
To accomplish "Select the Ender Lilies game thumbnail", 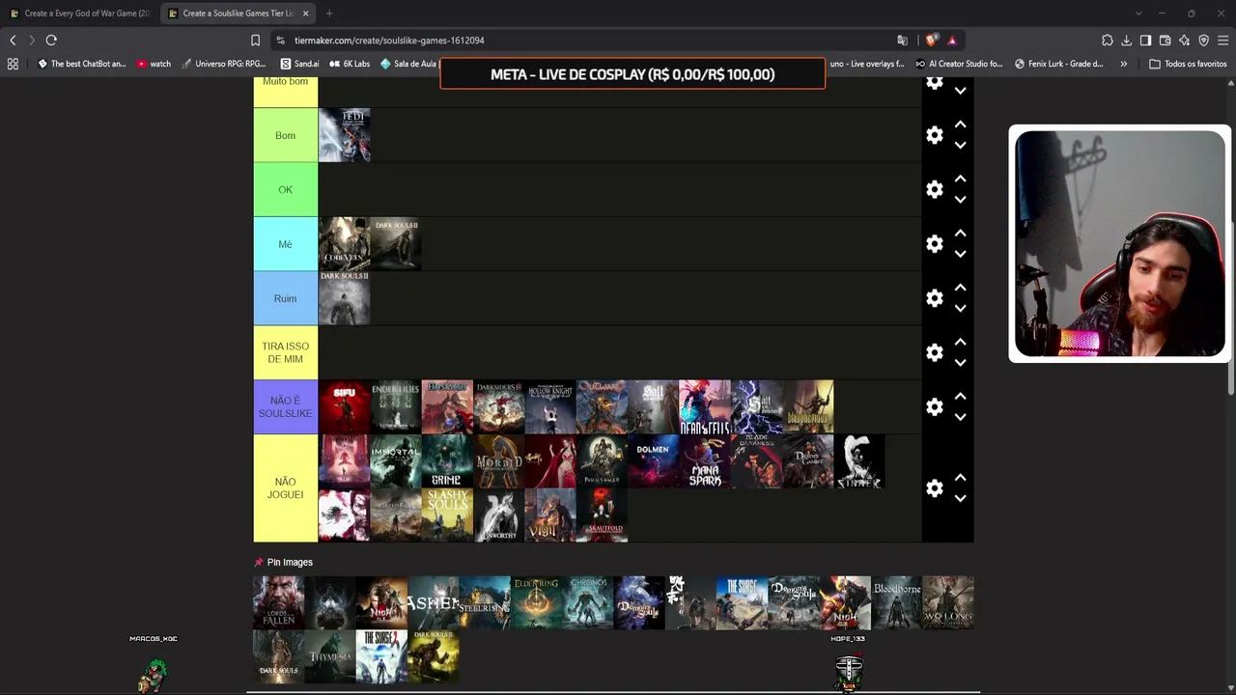I will [x=396, y=407].
